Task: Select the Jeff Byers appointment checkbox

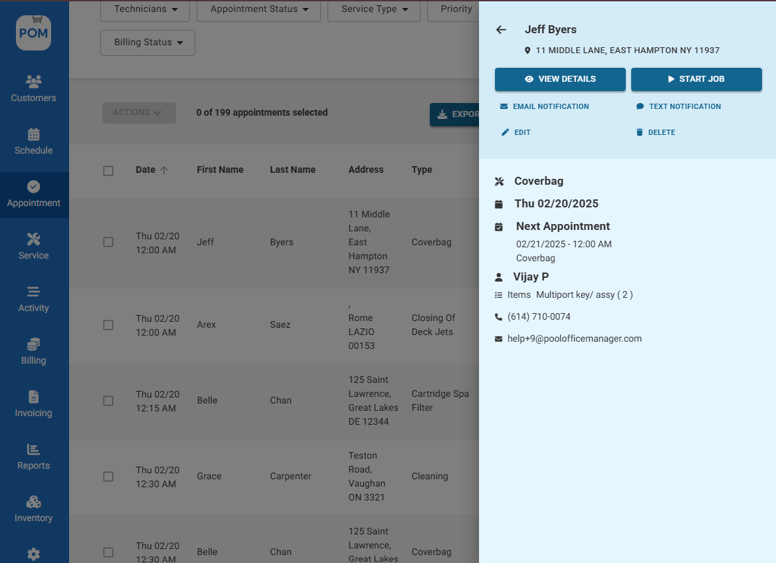Action: [108, 243]
